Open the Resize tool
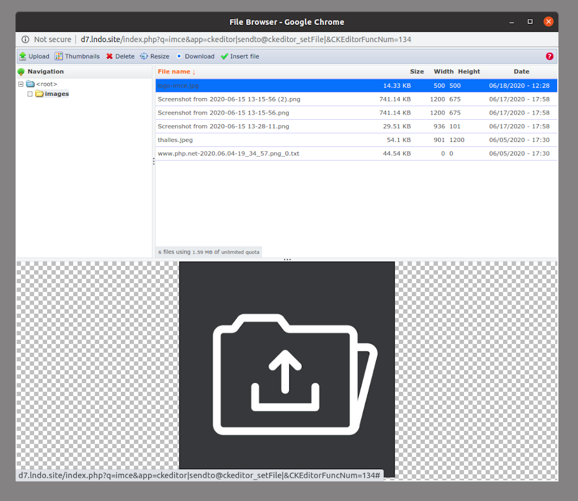 click(155, 56)
